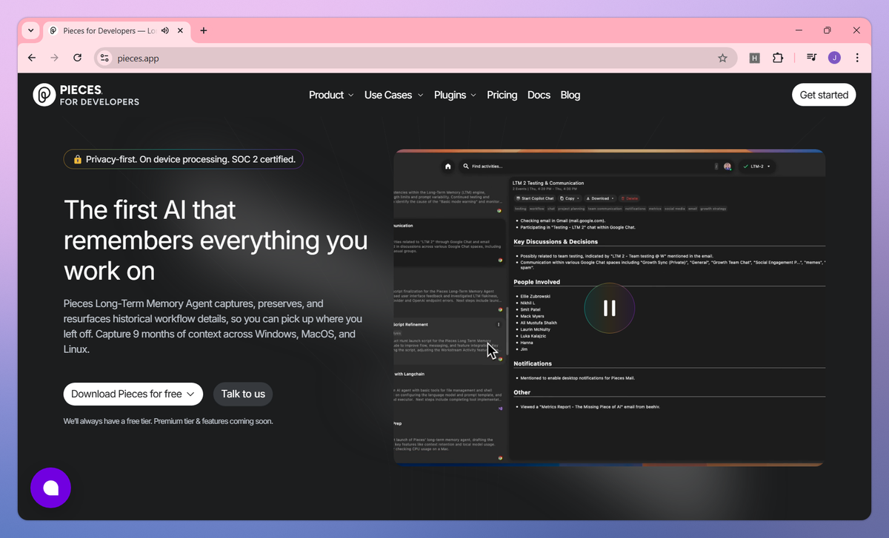
Task: Close the Pieces for Developers tab
Action: tap(181, 30)
